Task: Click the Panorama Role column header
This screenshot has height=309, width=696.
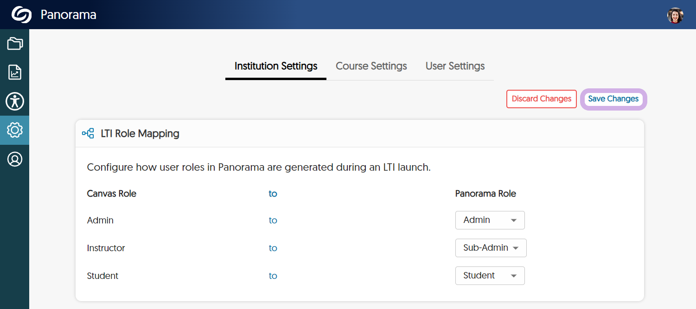Action: (x=485, y=194)
